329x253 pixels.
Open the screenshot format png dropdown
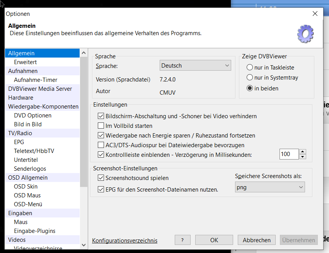pos(270,187)
